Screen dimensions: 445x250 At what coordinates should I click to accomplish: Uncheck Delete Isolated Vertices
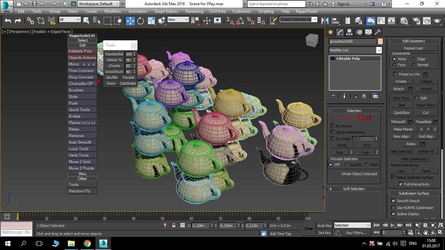(x=393, y=177)
